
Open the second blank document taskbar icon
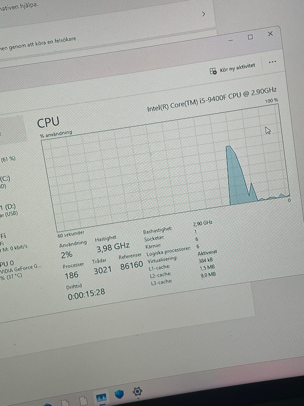pos(83,401)
